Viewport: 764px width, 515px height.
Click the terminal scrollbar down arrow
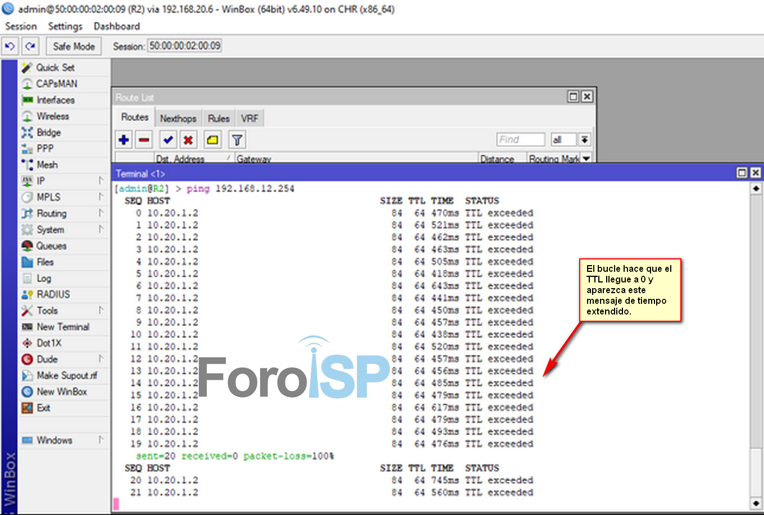click(756, 503)
